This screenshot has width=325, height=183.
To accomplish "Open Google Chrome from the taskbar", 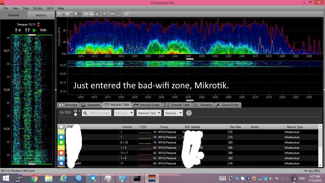I will [34, 178].
